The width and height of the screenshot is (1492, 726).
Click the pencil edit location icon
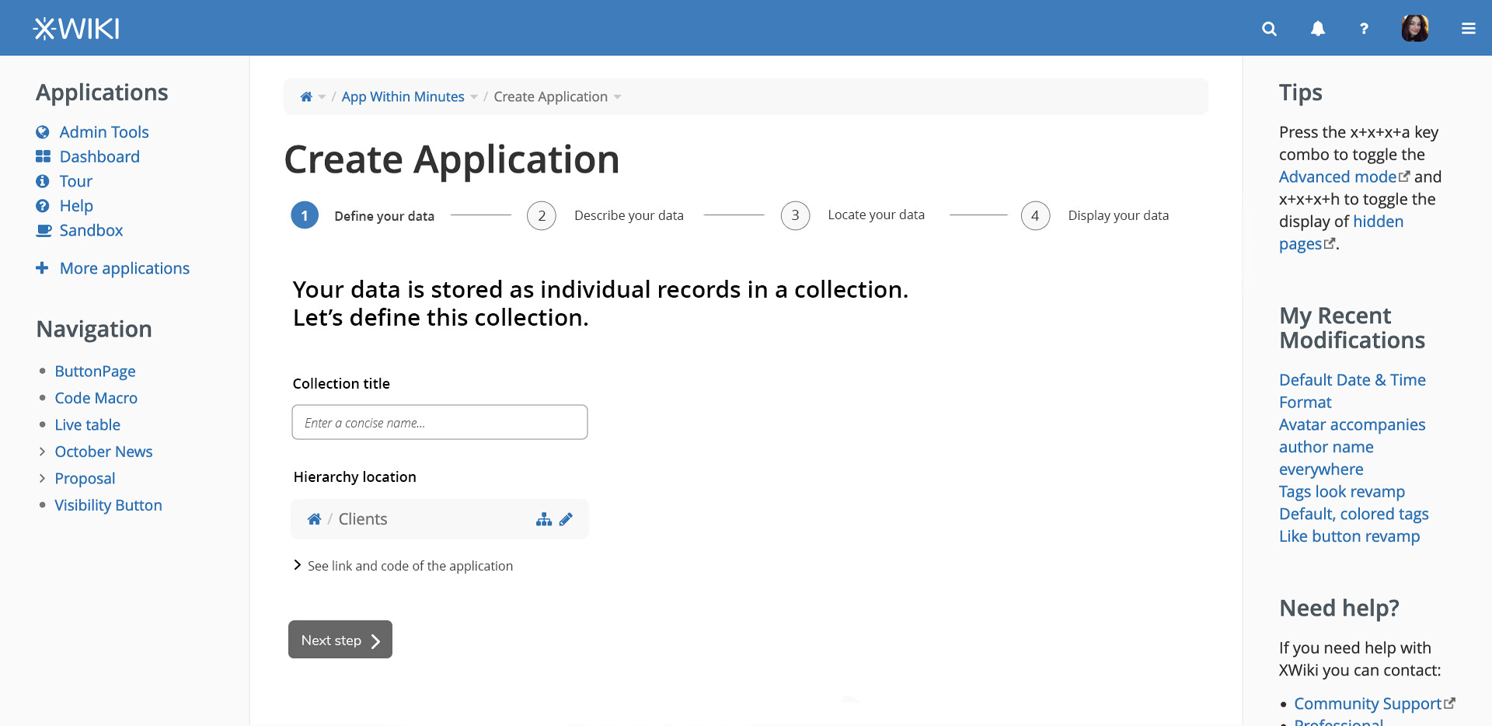click(566, 519)
